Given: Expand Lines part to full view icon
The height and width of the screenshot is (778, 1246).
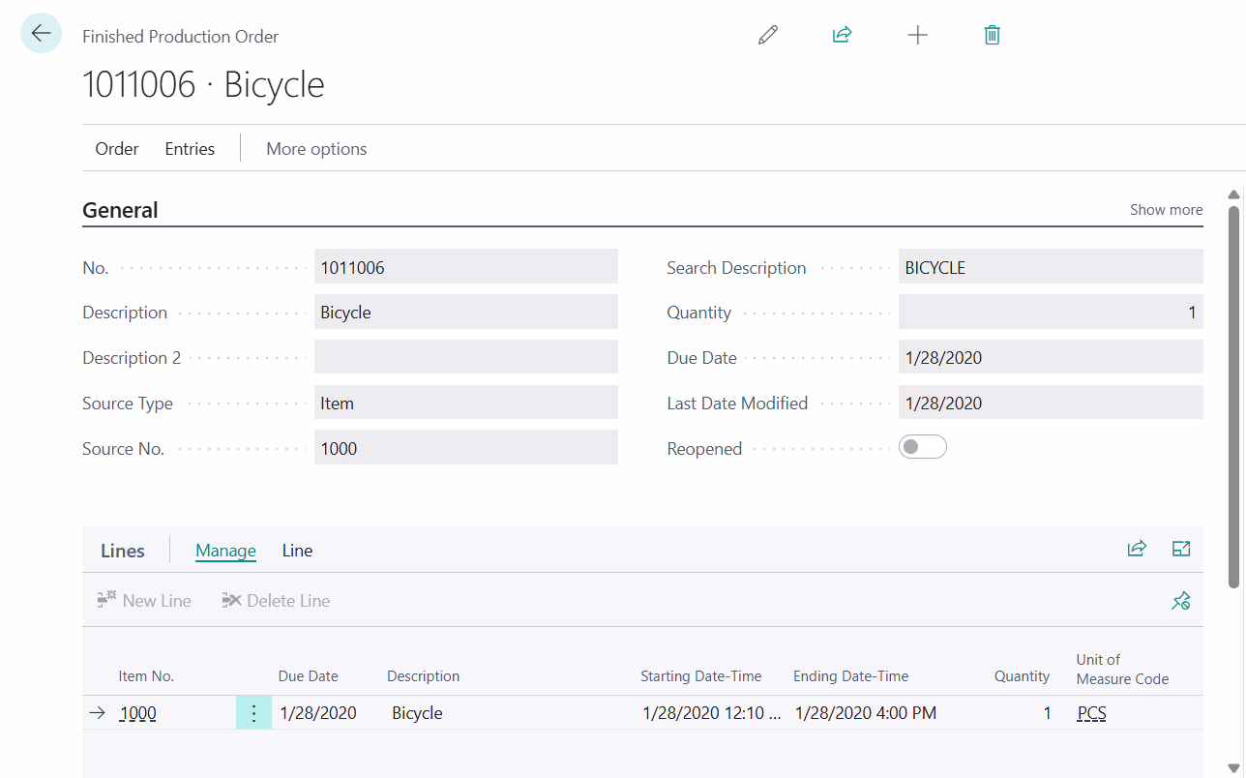Looking at the screenshot, I should [1180, 550].
